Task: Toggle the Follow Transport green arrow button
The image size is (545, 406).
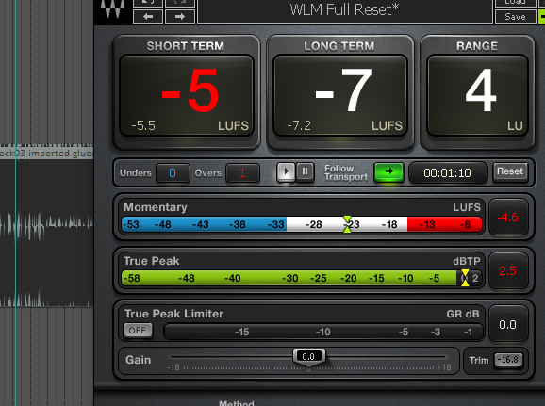Action: 388,171
